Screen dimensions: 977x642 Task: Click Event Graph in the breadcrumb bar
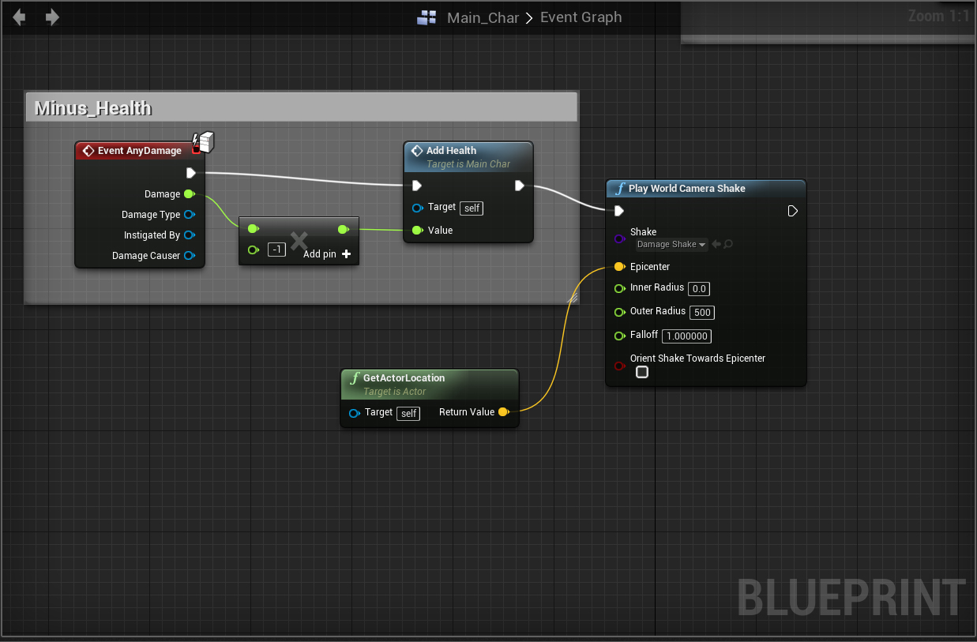coord(581,17)
